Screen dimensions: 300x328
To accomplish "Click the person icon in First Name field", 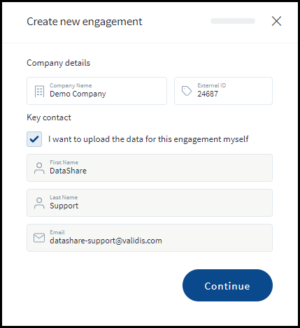I will point(39,168).
